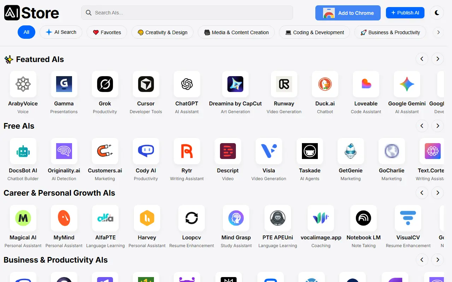Open the vocalimage.app coaching icon
Image resolution: width=452 pixels, height=282 pixels.
tap(321, 218)
